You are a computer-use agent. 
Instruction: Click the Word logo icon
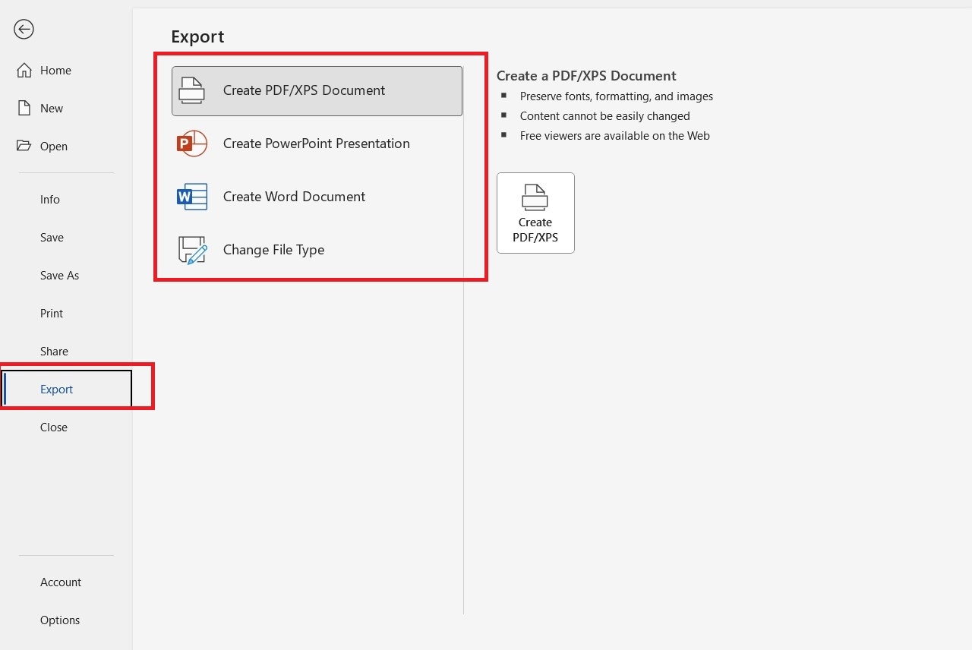click(x=191, y=197)
